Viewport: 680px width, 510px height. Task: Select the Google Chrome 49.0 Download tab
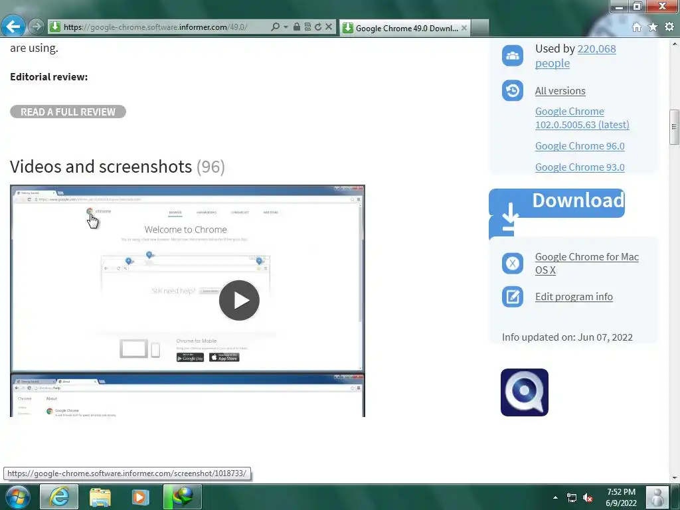[404, 28]
